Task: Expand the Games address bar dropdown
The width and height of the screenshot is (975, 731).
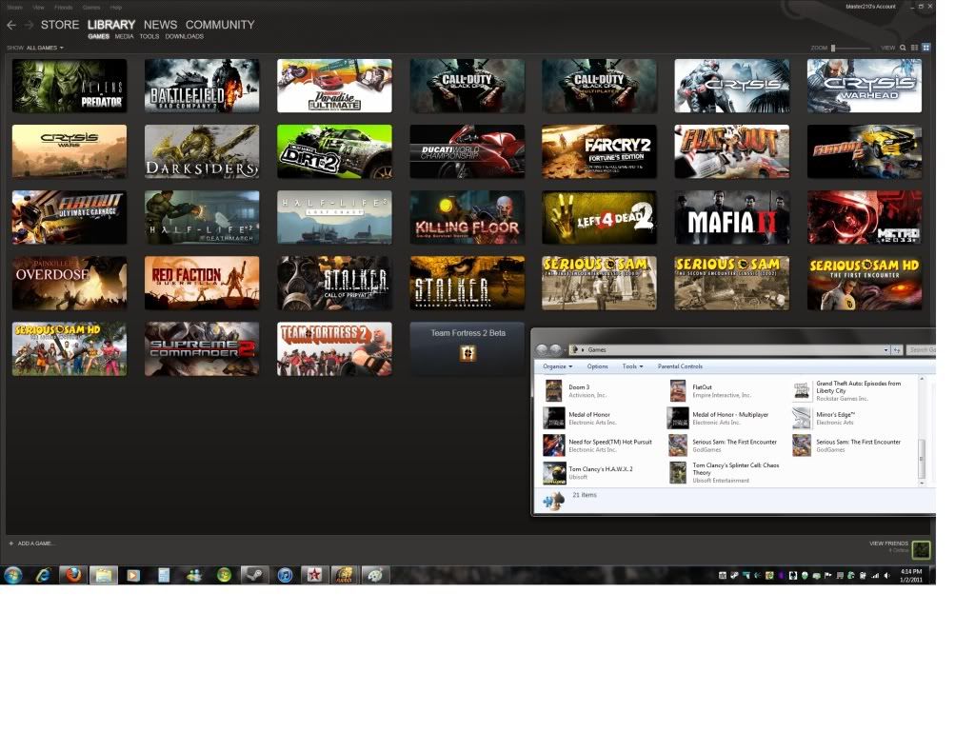Action: click(885, 350)
